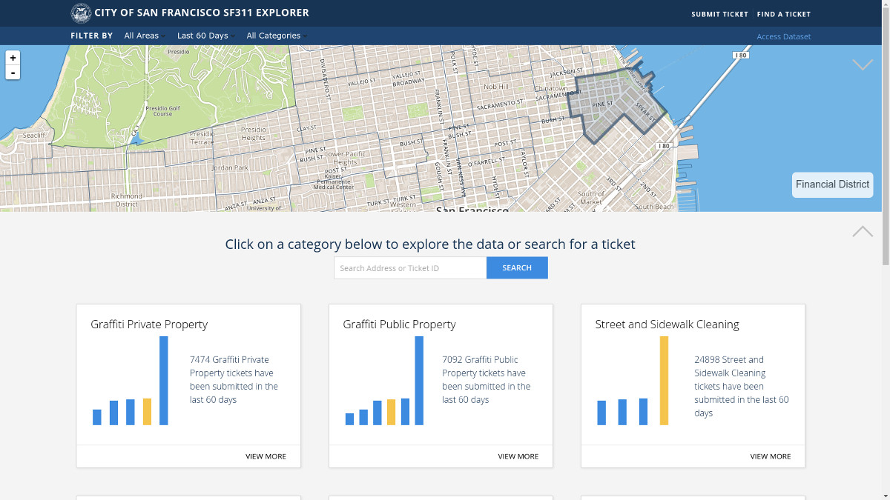890x500 pixels.
Task: Zoom out the map with minus button
Action: 13,73
